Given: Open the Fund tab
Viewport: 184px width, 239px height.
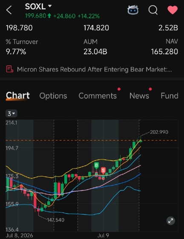Looking at the screenshot, I should pos(170,96).
